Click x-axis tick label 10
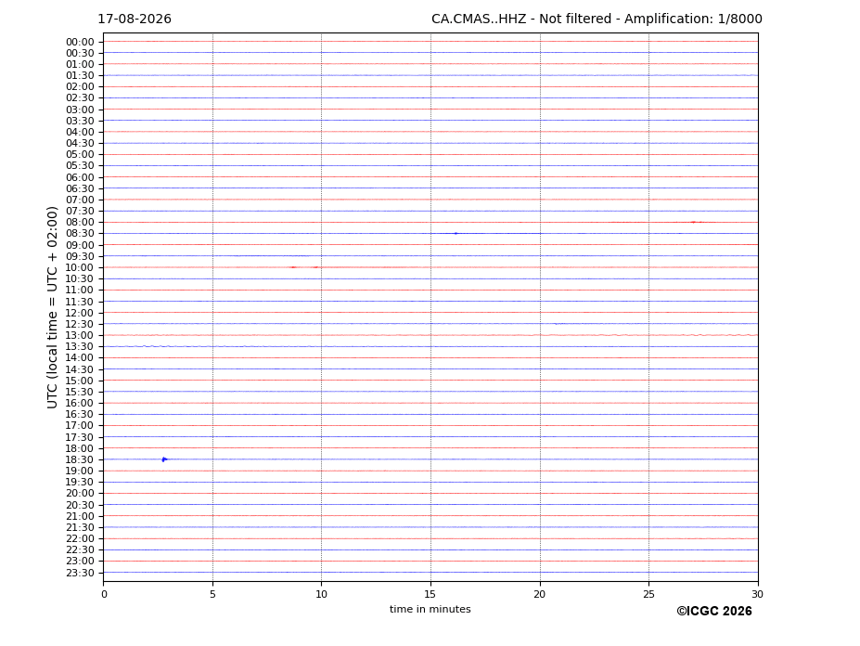The image size is (860, 646). 321,594
